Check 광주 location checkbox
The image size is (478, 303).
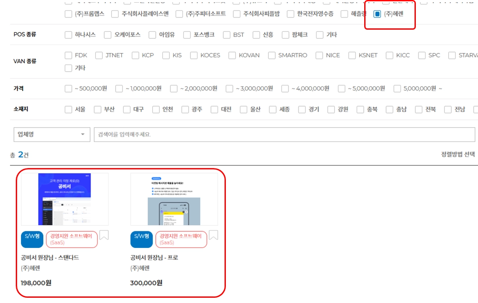pyautogui.click(x=185, y=110)
